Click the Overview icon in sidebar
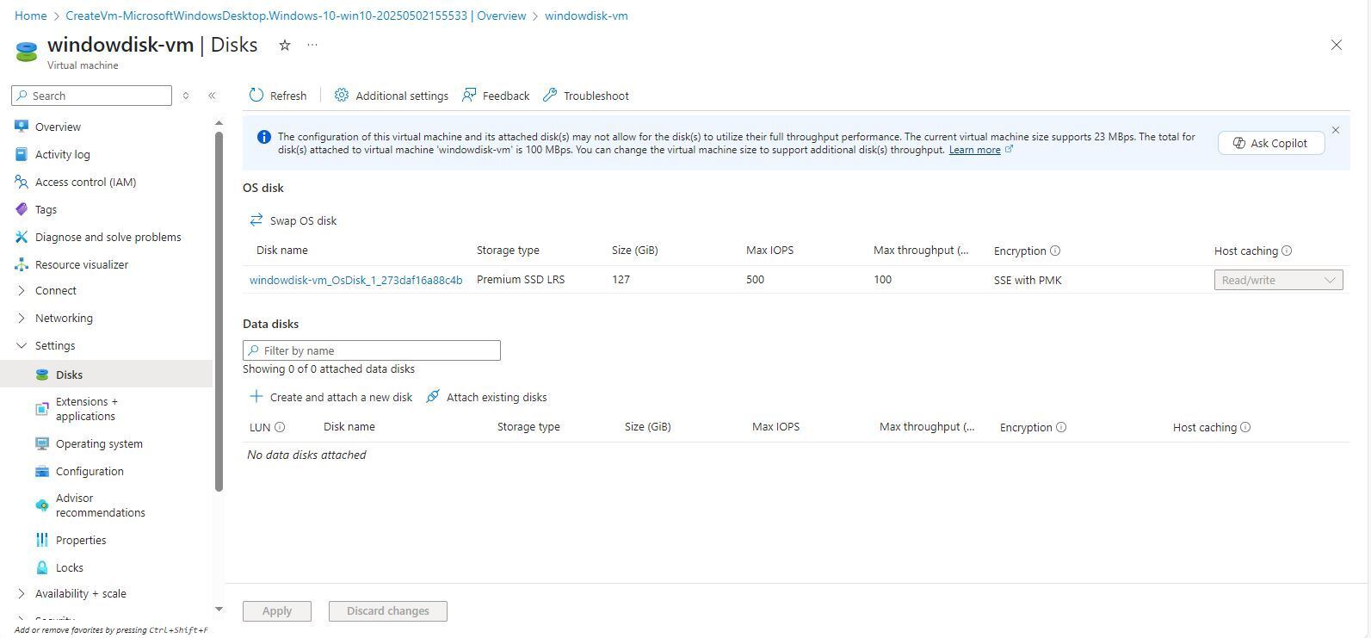 (x=22, y=127)
